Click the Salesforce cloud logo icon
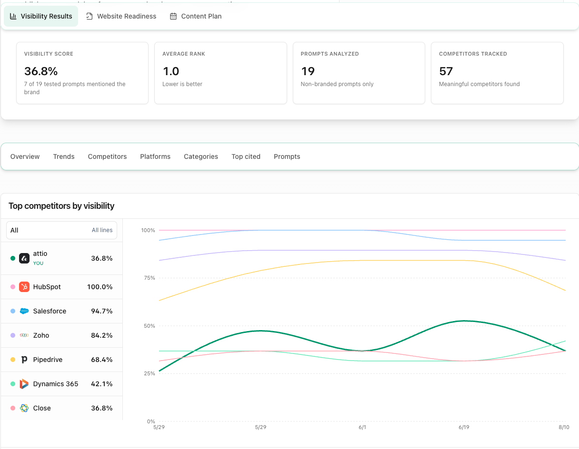The image size is (579, 449). 24,311
